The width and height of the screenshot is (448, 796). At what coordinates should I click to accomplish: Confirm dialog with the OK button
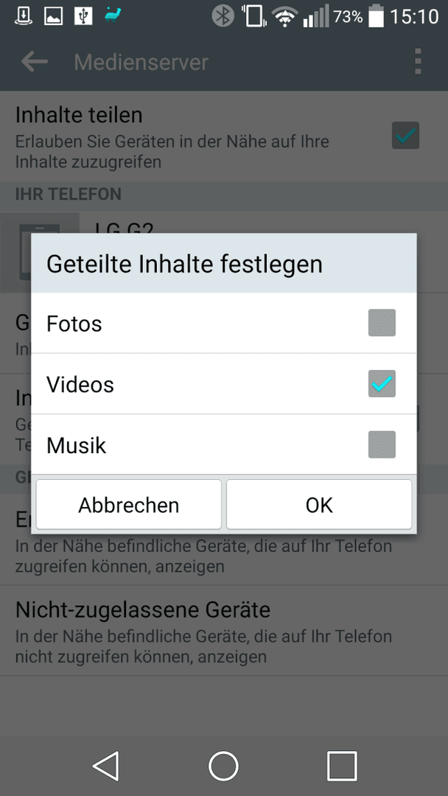coord(319,505)
